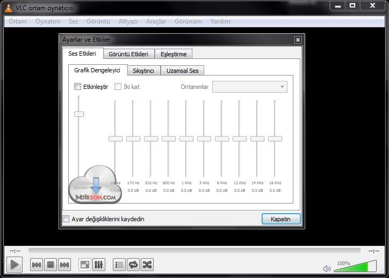Click the remaining time label
The height and width of the screenshot is (278, 389).
374,251
